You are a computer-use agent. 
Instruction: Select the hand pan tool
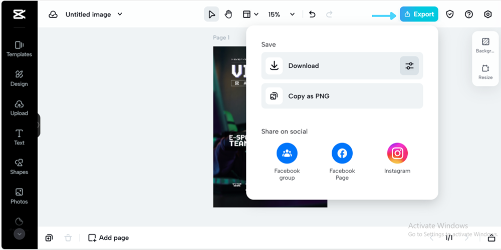tap(228, 14)
